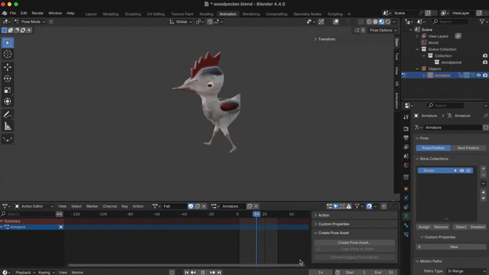Open Action Editor mode dropdown
Image resolution: width=489 pixels, height=275 pixels.
pos(34,206)
